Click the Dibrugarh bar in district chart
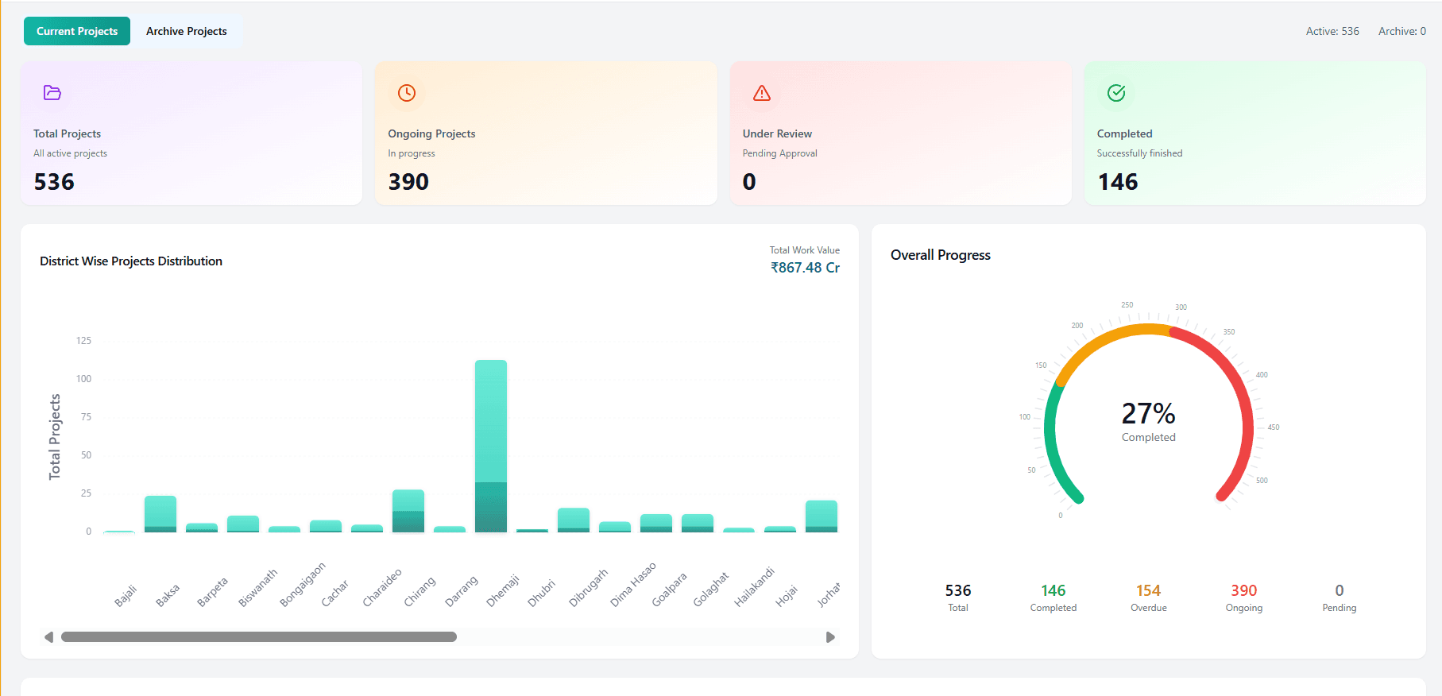 pyautogui.click(x=574, y=520)
